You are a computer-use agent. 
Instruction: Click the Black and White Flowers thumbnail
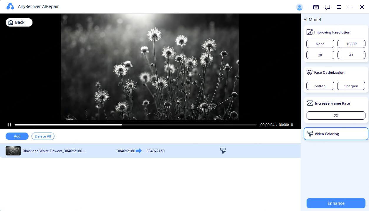point(13,151)
